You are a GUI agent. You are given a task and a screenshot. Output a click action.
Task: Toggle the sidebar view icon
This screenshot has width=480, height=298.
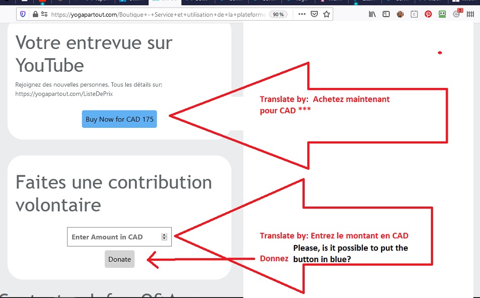coord(386,14)
